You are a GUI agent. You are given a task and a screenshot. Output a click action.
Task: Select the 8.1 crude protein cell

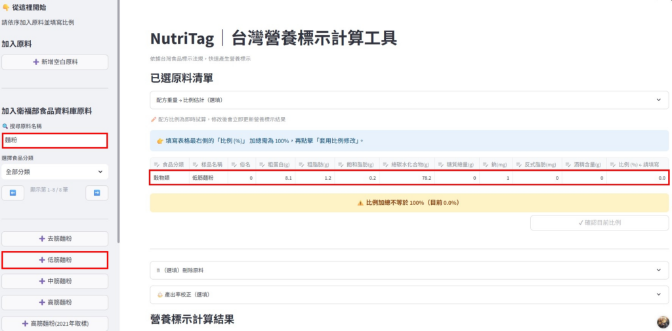[x=275, y=177]
